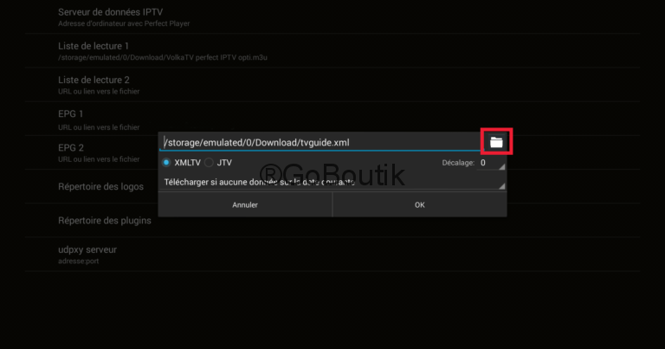The image size is (665, 349).
Task: Open the udpxy serveur setting
Action: point(332,255)
